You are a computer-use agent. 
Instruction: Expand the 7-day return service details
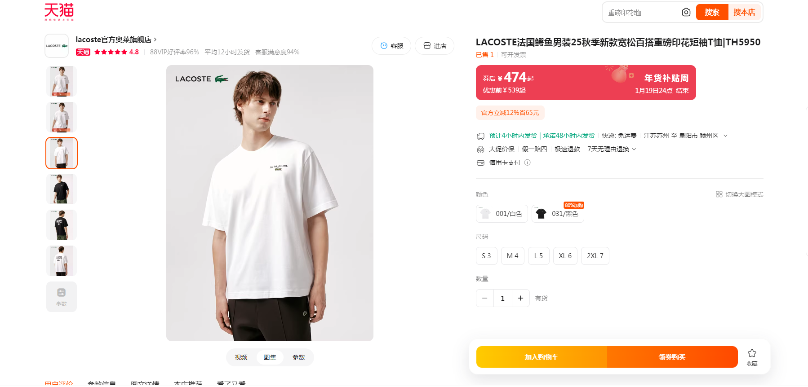pyautogui.click(x=634, y=149)
